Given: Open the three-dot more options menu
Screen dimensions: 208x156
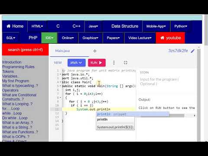Looking at the screenshot, I should click(x=114, y=63).
